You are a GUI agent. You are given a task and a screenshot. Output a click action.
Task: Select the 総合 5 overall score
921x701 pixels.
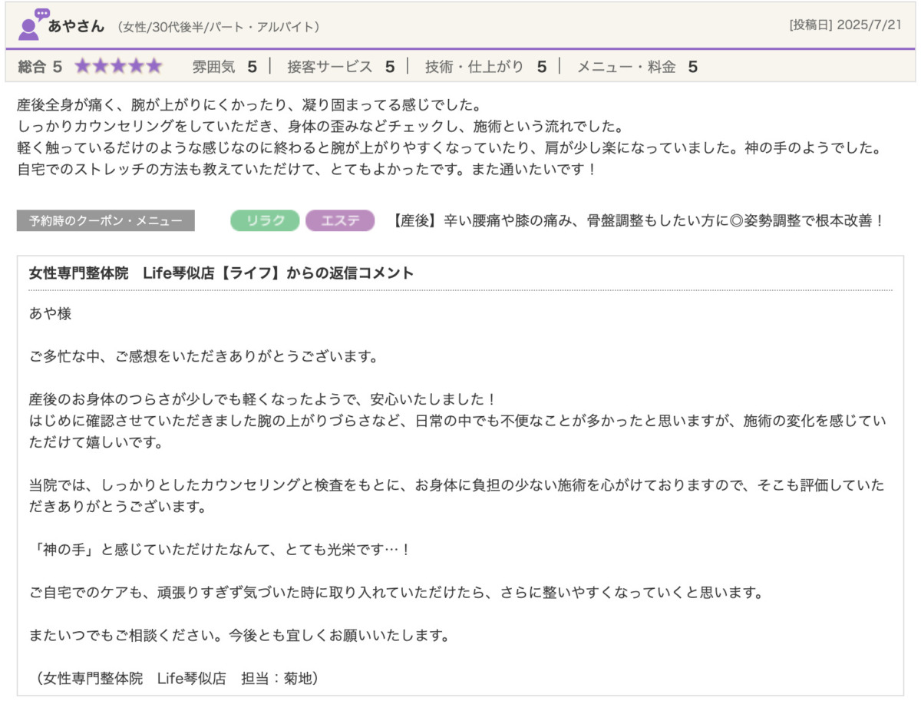40,67
